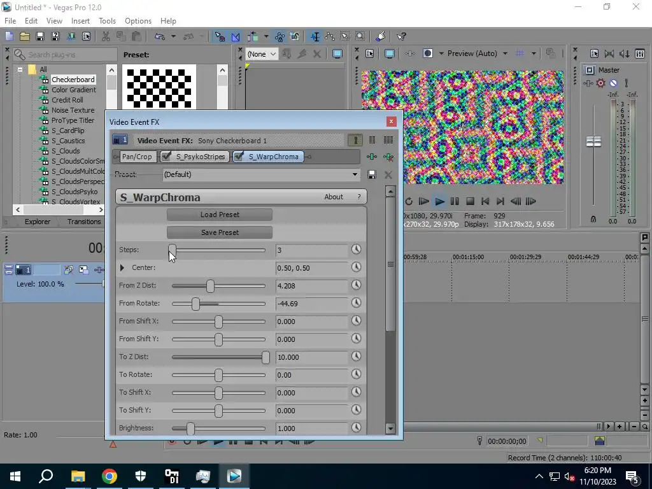This screenshot has width=652, height=489.
Task: Open Project Video Properties in preview toolbar
Action: [370, 53]
